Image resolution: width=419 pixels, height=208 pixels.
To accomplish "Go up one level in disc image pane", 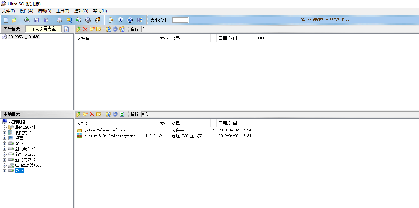I will click(x=79, y=29).
